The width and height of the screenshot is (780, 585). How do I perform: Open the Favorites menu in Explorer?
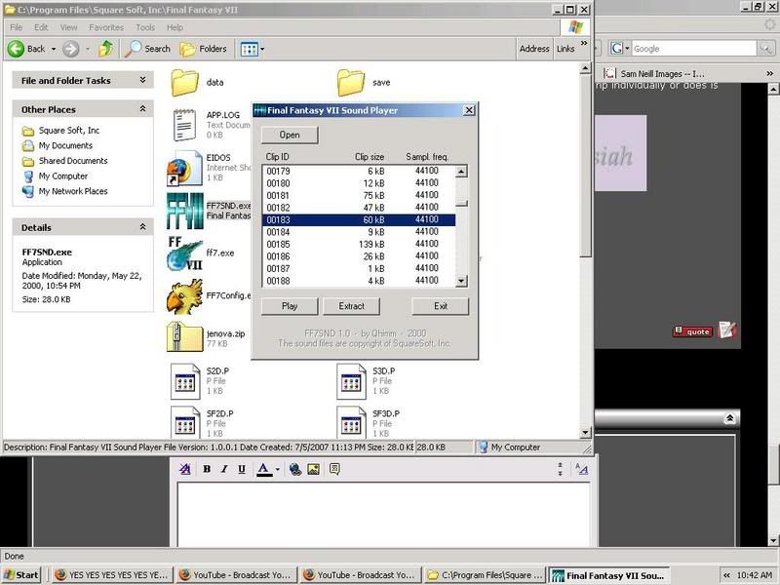click(106, 27)
